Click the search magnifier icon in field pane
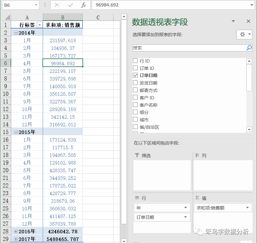Image resolution: width=257 pixels, height=243 pixels. tap(249, 48)
